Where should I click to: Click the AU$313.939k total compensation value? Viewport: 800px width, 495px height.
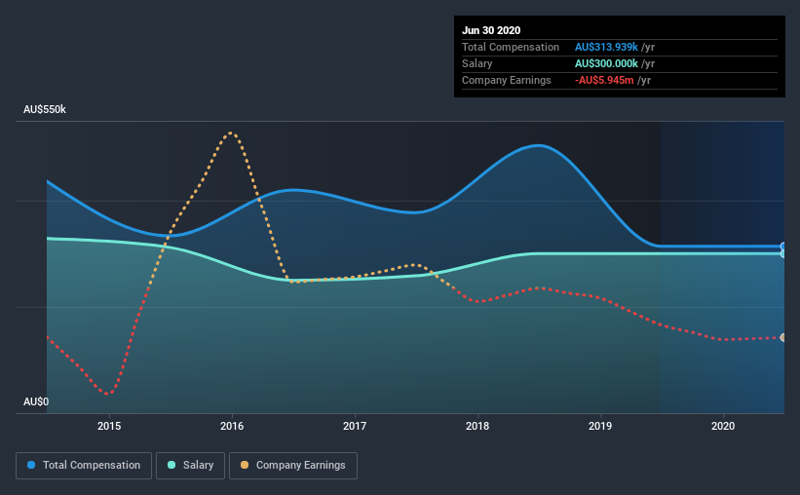(x=606, y=47)
